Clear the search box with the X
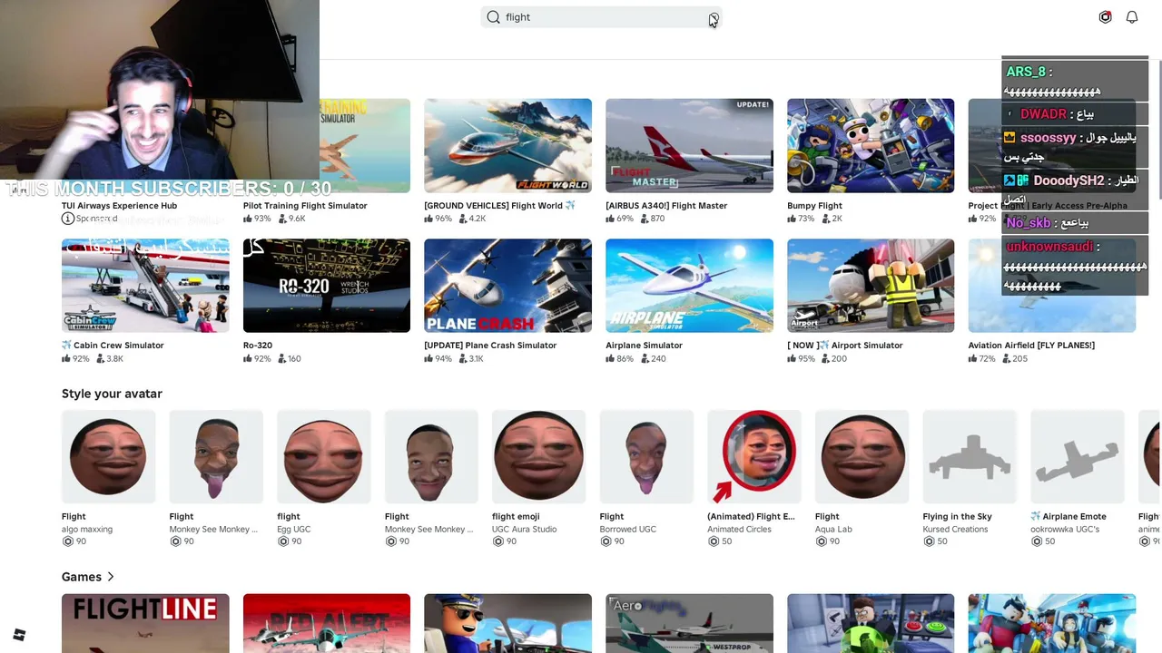This screenshot has width=1162, height=653. point(714,17)
